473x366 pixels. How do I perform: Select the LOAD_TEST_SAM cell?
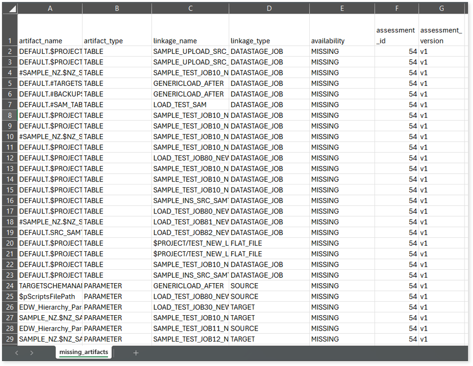tap(190, 105)
